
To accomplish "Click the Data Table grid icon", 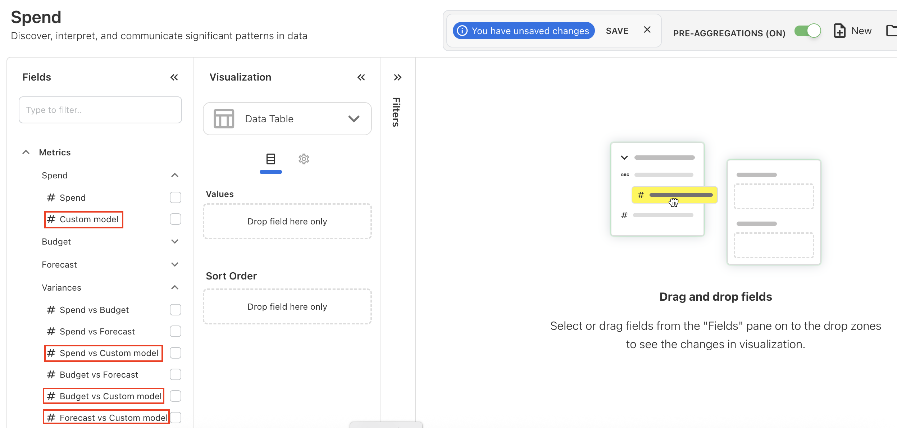I will [224, 119].
